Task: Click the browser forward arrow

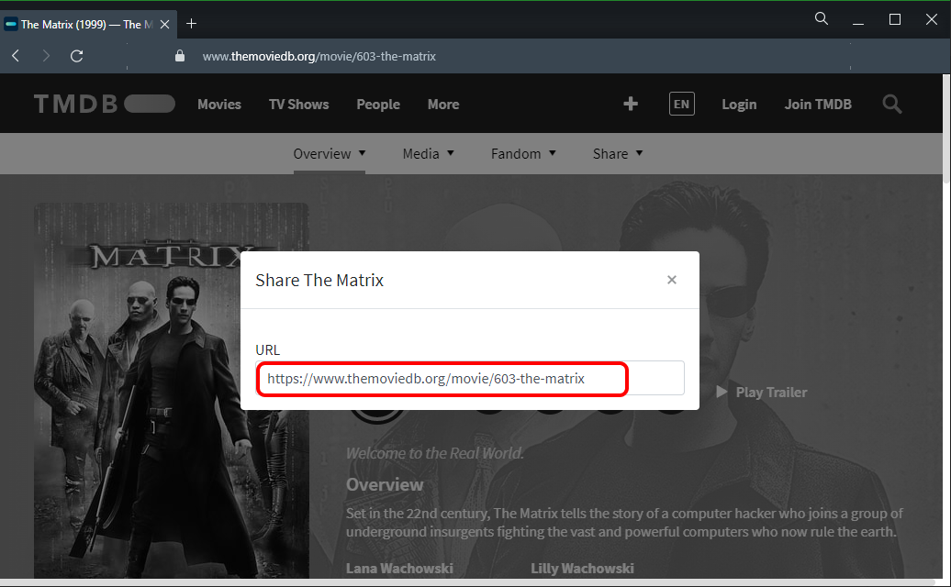Action: click(x=46, y=56)
